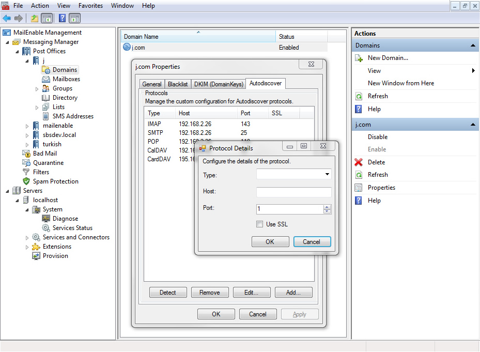480x352 pixels.
Task: Select the MailEnable Management root icon
Action: (7, 33)
